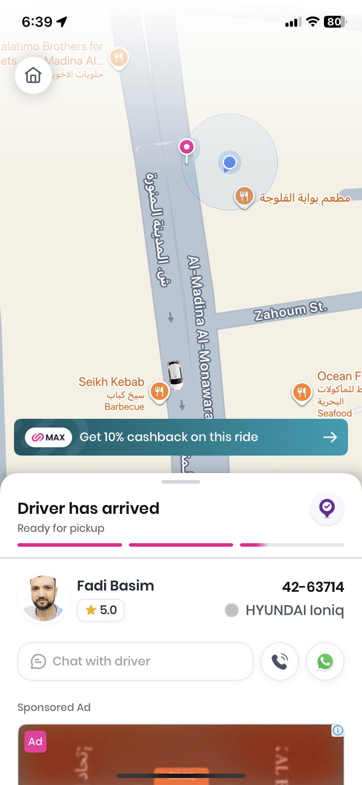
Task: Tap the ride progress bar
Action: point(181,545)
